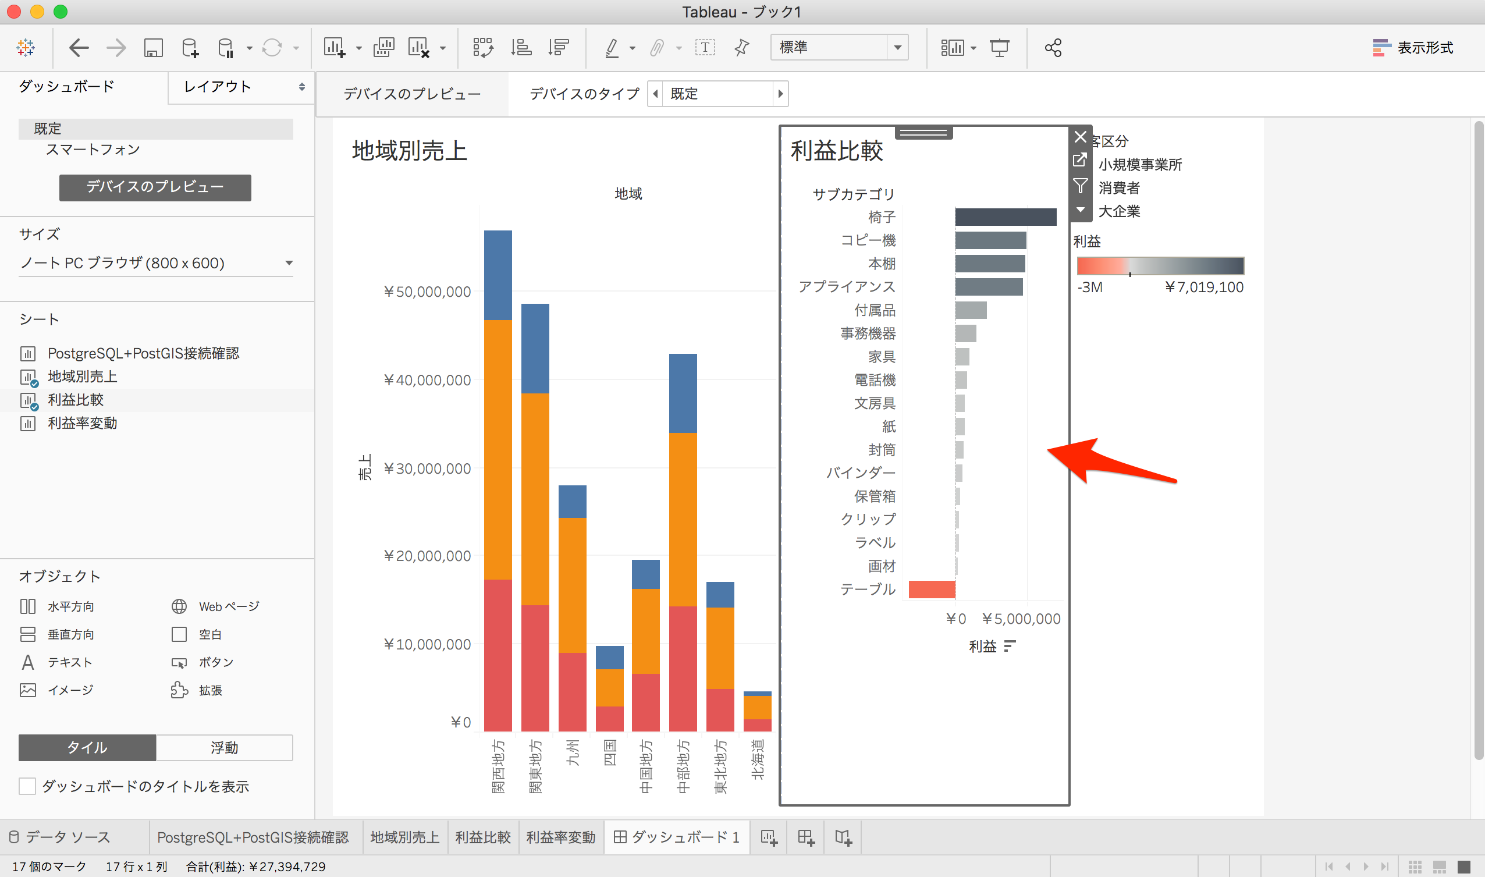The width and height of the screenshot is (1485, 877).
Task: Open presentation mode from the toolbar
Action: [1000, 47]
